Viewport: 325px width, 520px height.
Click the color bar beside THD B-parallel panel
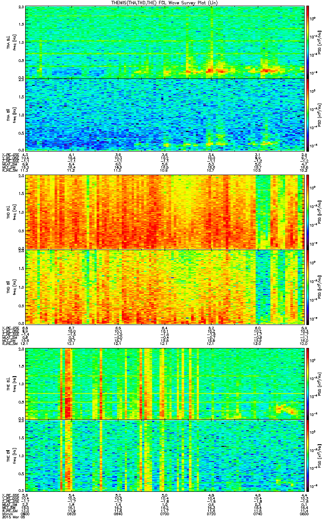pos(308,286)
